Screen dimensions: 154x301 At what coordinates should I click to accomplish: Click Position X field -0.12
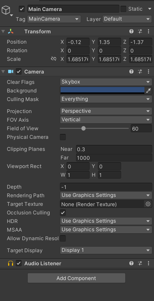[78, 42]
